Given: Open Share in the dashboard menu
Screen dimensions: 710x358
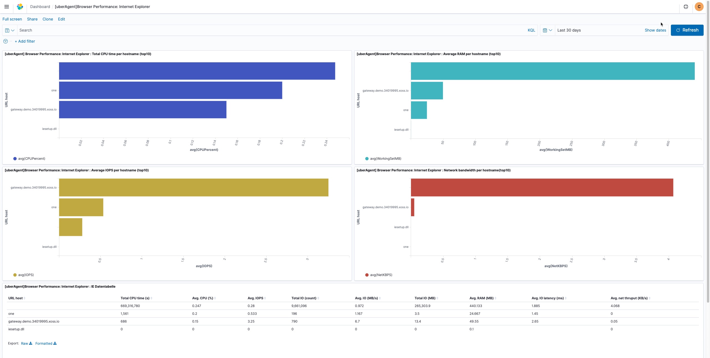Looking at the screenshot, I should point(32,19).
